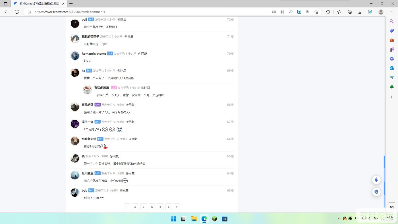
Task: Reply to oyjj's comment
Action: pos(122,20)
